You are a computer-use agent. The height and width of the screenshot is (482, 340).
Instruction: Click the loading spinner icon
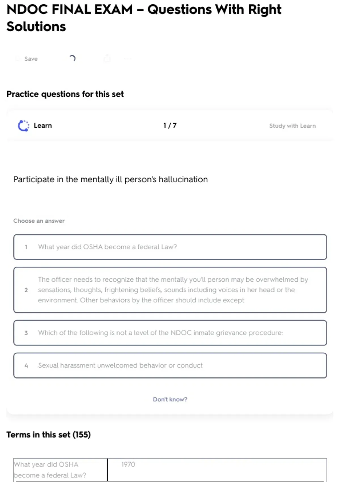72,58
